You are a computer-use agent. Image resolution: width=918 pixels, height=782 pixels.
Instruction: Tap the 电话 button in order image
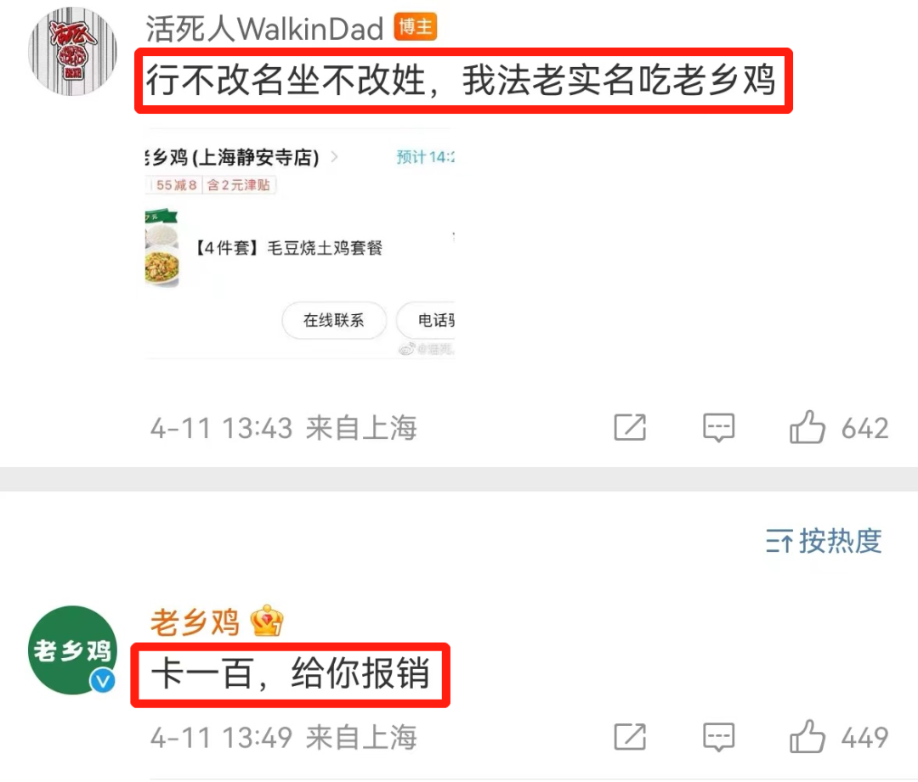coord(426,320)
